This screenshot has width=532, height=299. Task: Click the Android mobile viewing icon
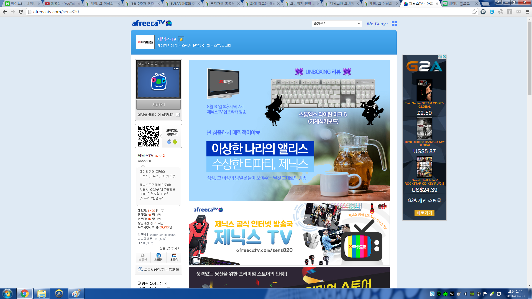[175, 142]
